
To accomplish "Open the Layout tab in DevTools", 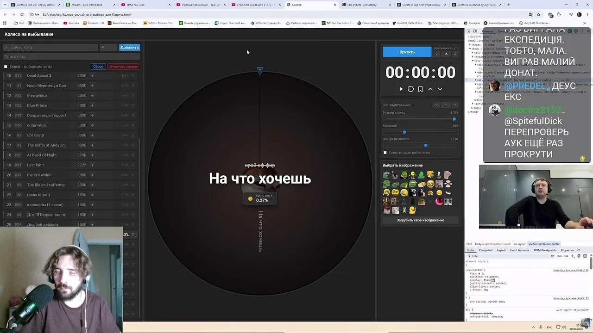I will point(501,250).
